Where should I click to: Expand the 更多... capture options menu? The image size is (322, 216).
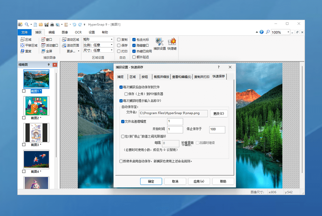click(x=73, y=51)
